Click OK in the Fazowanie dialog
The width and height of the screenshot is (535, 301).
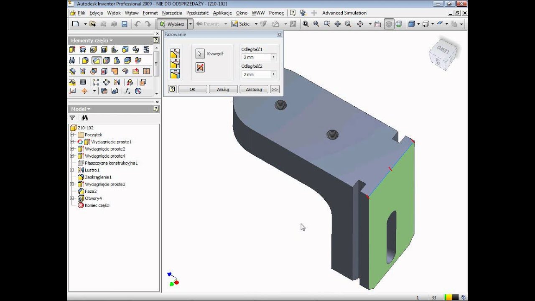(192, 89)
